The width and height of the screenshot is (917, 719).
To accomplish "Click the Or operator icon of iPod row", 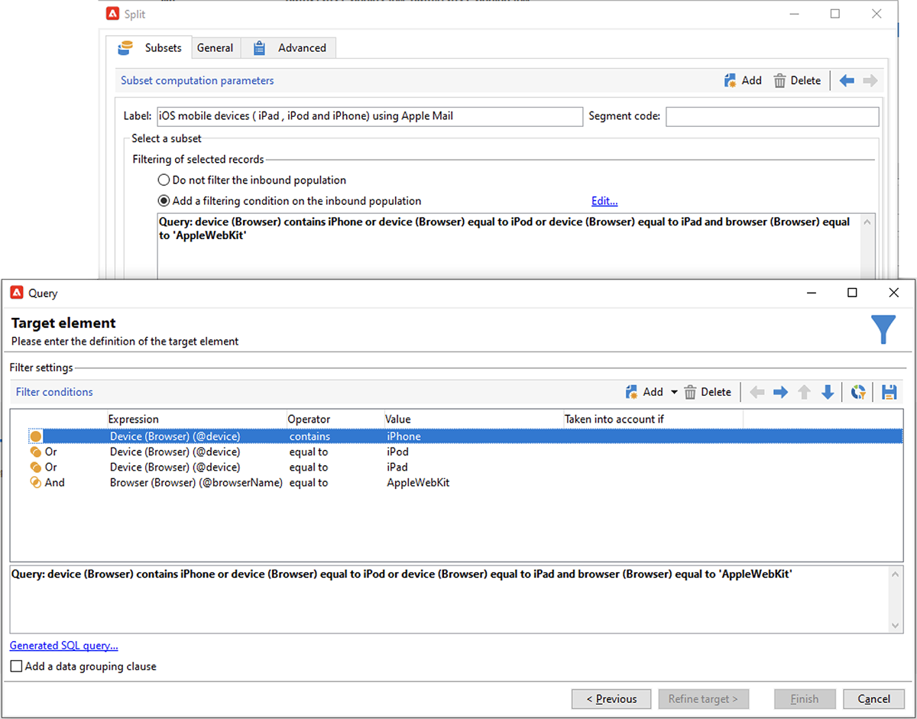I will pyautogui.click(x=36, y=452).
